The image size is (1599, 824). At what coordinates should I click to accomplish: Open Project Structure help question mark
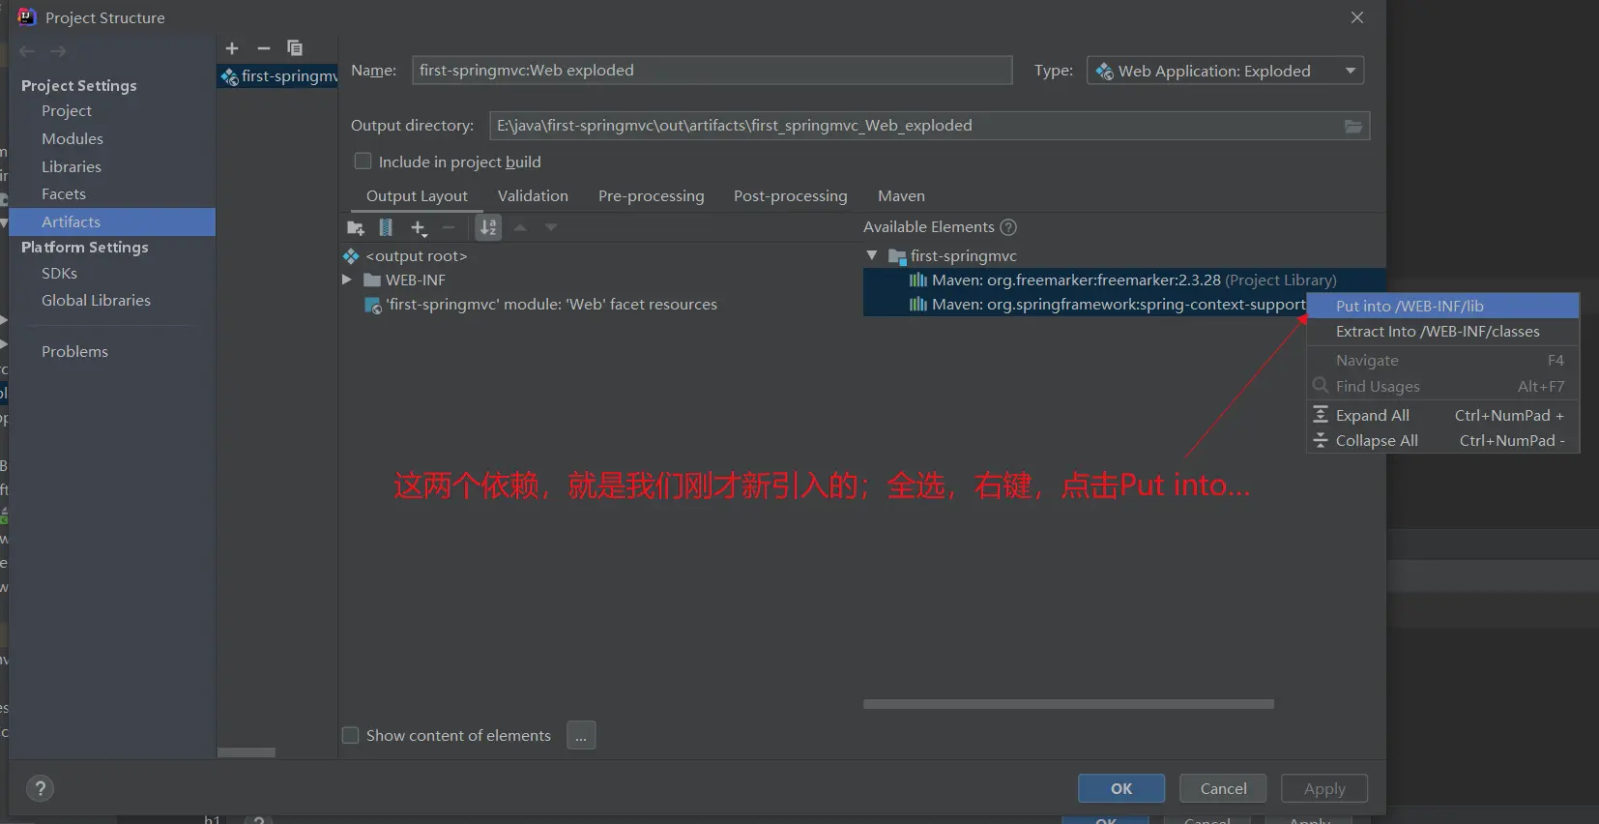point(41,788)
